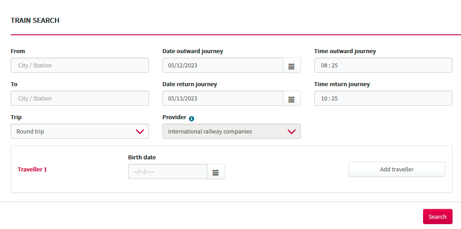Expand the Trip dropdown showing Round trip
This screenshot has height=229, width=461.
(80, 131)
